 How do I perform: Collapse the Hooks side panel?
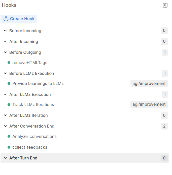point(165,5)
